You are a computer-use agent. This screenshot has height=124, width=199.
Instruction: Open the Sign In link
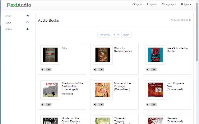137,4
